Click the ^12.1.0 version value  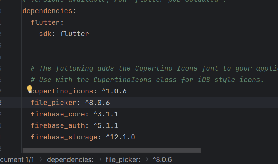121,137
